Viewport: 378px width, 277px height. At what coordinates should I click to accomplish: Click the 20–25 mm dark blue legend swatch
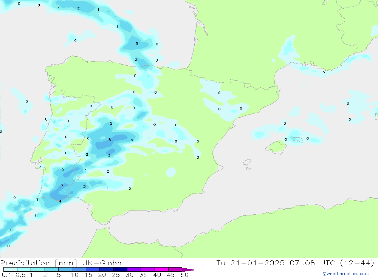click(x=107, y=269)
